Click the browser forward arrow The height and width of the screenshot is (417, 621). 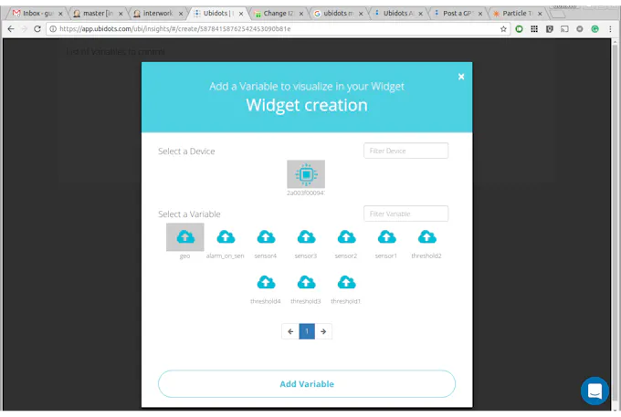[x=24, y=29]
